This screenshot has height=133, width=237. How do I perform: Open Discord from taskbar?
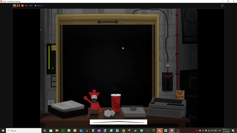[x=160, y=130]
